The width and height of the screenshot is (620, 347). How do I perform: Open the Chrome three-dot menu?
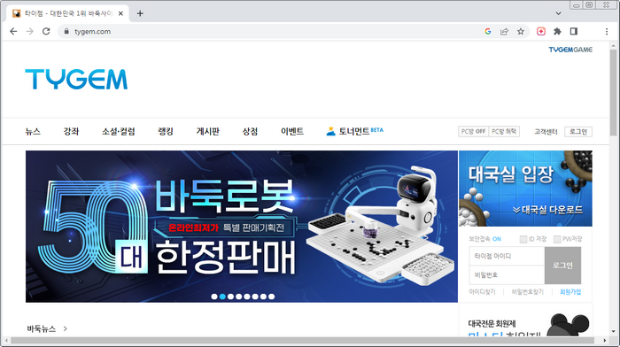[x=607, y=31]
